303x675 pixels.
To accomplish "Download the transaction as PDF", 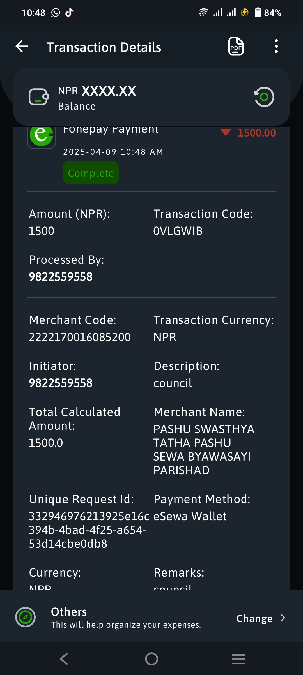I will (x=236, y=46).
